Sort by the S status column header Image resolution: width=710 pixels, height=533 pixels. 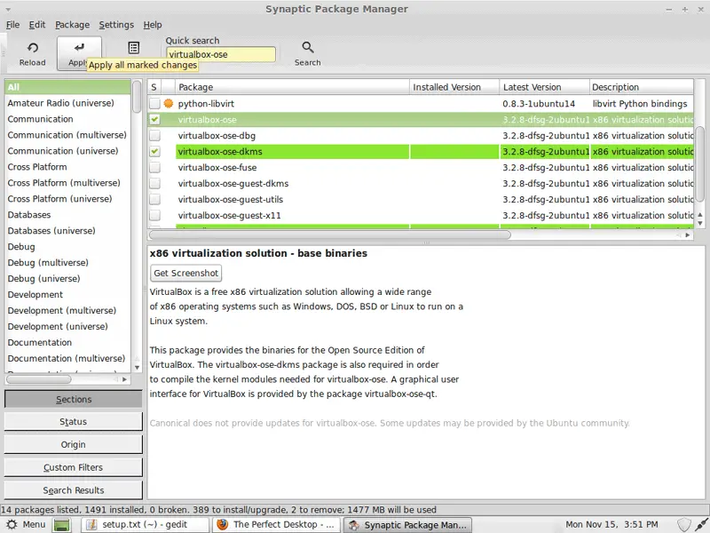point(154,87)
